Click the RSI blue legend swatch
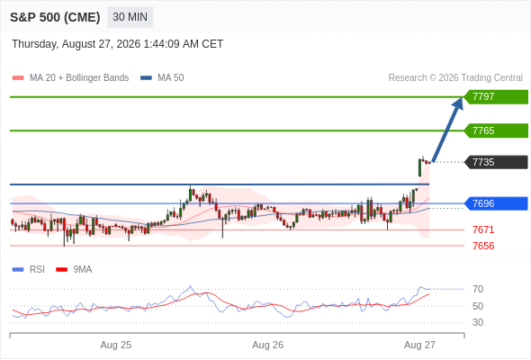 tap(18, 270)
